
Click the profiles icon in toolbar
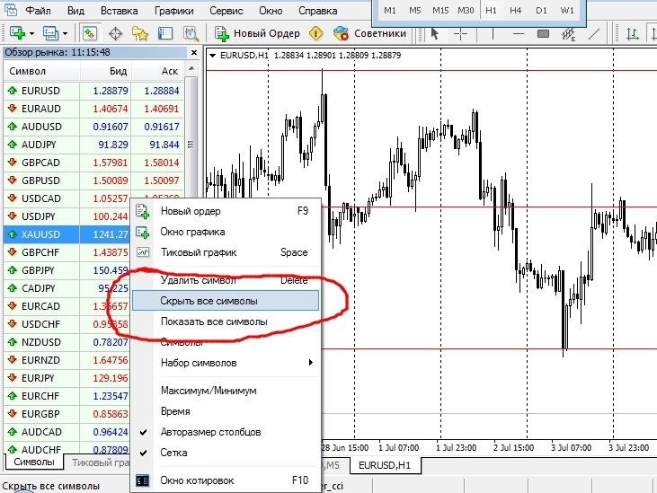click(x=50, y=33)
